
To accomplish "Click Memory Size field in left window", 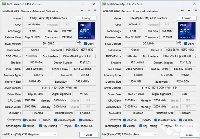I will click(x=35, y=81).
